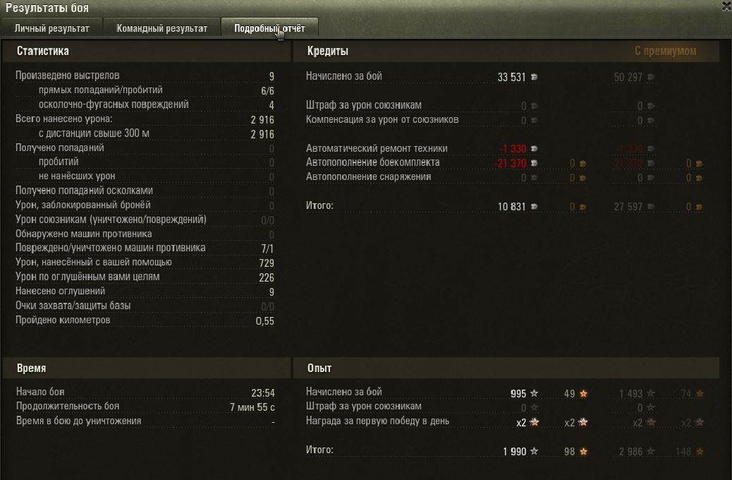This screenshot has width=732, height=480.
Task: Close the Результаты боя window
Action: pyautogui.click(x=726, y=6)
